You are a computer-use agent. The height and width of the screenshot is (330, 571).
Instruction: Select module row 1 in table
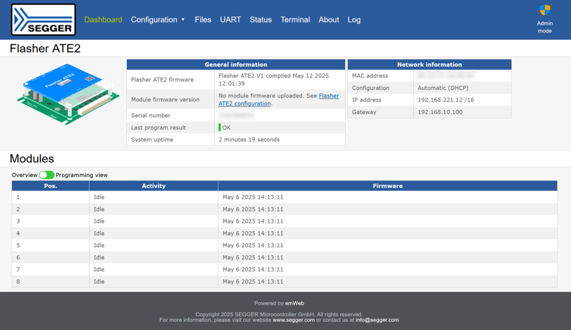[x=284, y=197]
